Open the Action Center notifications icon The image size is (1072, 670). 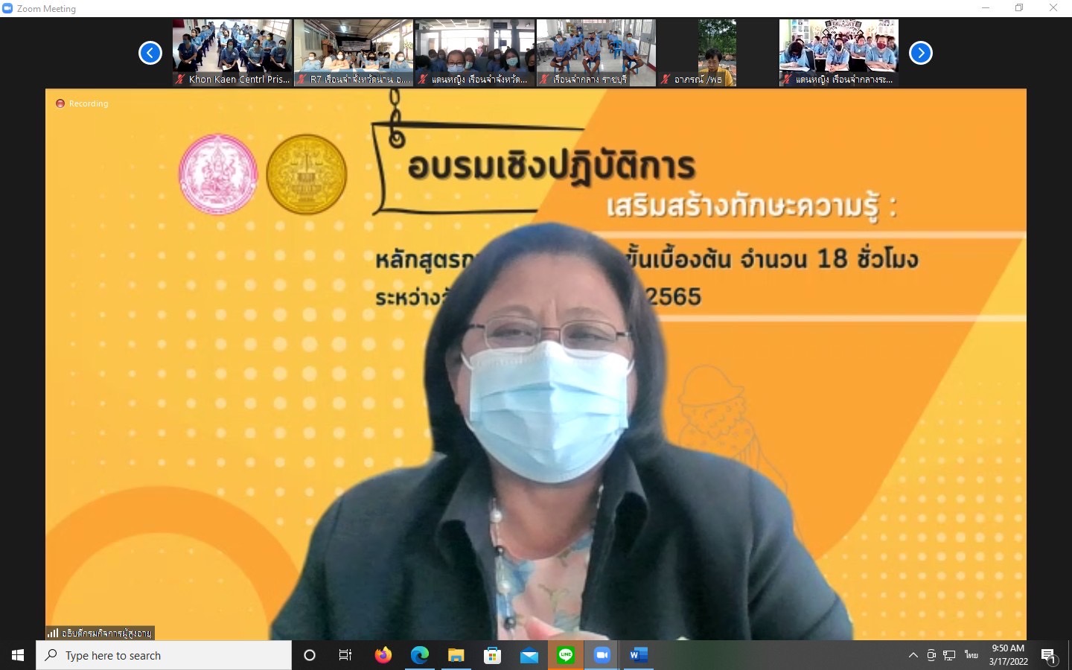pyautogui.click(x=1049, y=655)
